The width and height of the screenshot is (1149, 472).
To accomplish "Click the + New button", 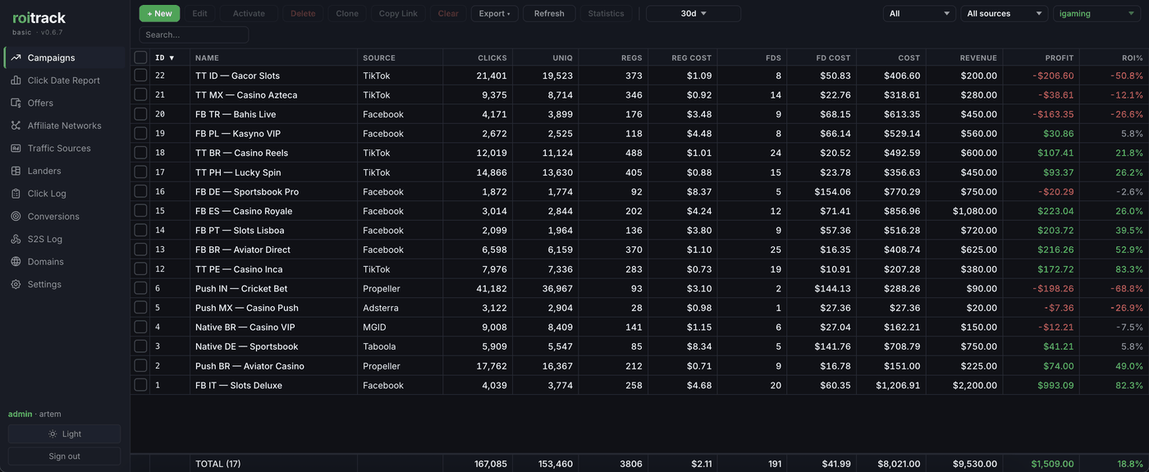I will [x=159, y=13].
